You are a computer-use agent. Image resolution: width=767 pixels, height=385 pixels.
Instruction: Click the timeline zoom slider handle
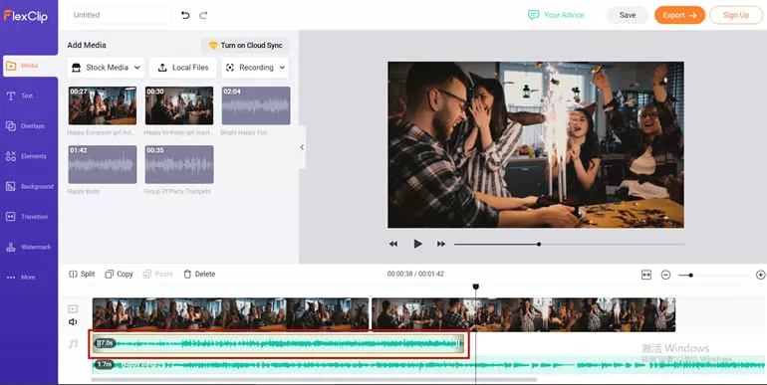point(690,275)
